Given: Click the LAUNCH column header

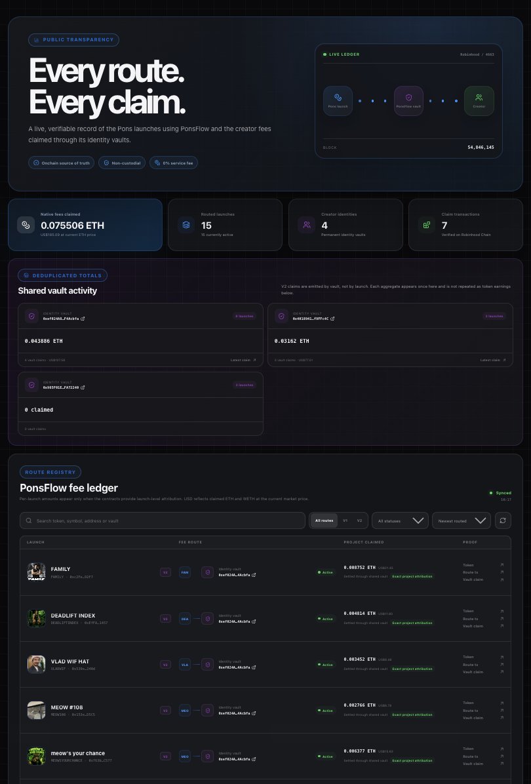Looking at the screenshot, I should click(35, 542).
